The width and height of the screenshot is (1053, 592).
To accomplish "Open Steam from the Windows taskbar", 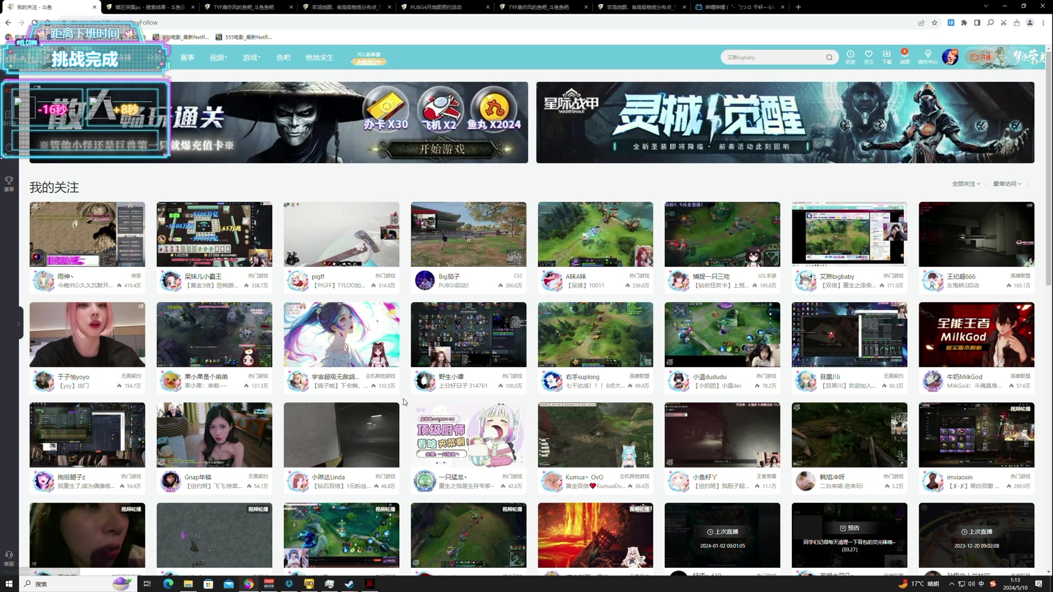I will (349, 584).
